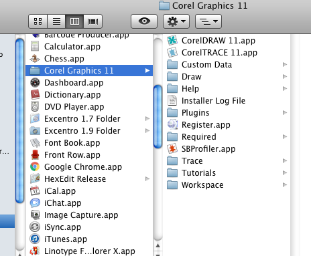Image resolution: width=311 pixels, height=256 pixels.
Task: Click the Register.app globe icon
Action: (x=172, y=124)
